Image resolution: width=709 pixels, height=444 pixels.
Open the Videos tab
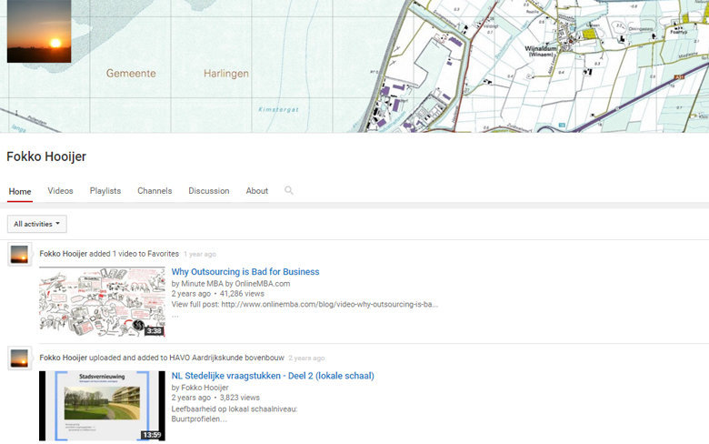tap(60, 190)
